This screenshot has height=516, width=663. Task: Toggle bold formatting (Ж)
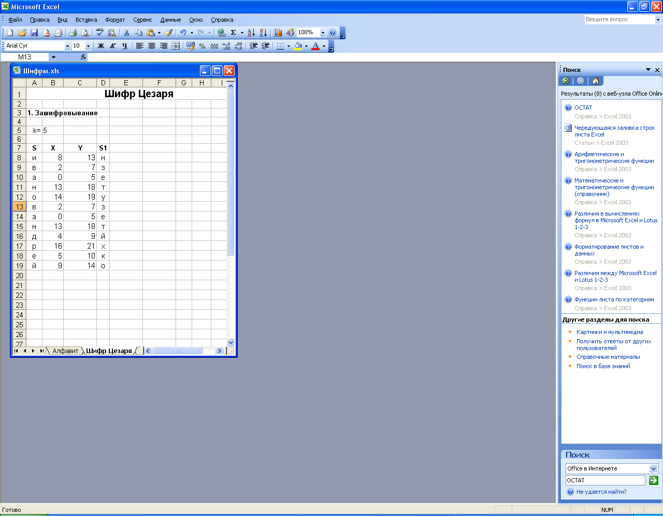101,46
